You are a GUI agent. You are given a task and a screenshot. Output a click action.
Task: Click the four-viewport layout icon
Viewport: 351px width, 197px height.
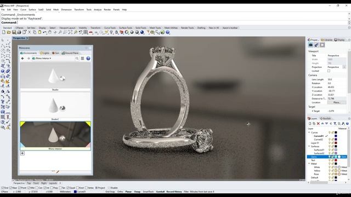[86, 32]
